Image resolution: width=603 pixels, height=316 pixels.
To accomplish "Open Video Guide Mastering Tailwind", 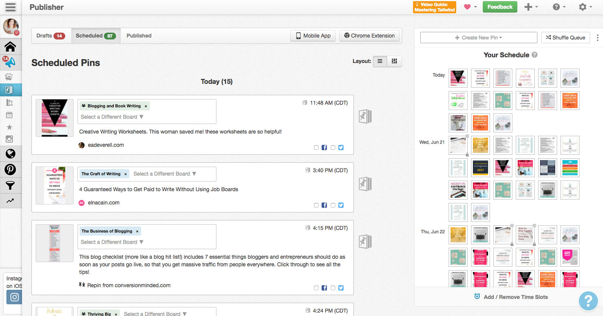I will point(435,7).
